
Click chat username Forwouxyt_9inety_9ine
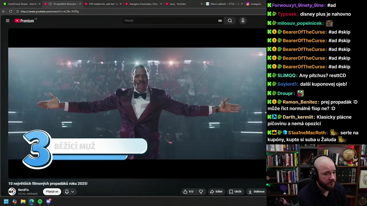tap(298, 5)
